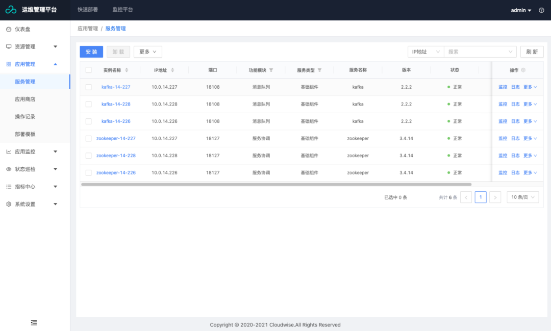Viewport: 551px width, 331px height.
Task: Open the 监控平台 top menu
Action: [122, 10]
